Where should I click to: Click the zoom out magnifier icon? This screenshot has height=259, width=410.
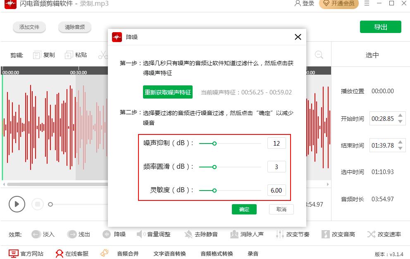tap(319, 55)
